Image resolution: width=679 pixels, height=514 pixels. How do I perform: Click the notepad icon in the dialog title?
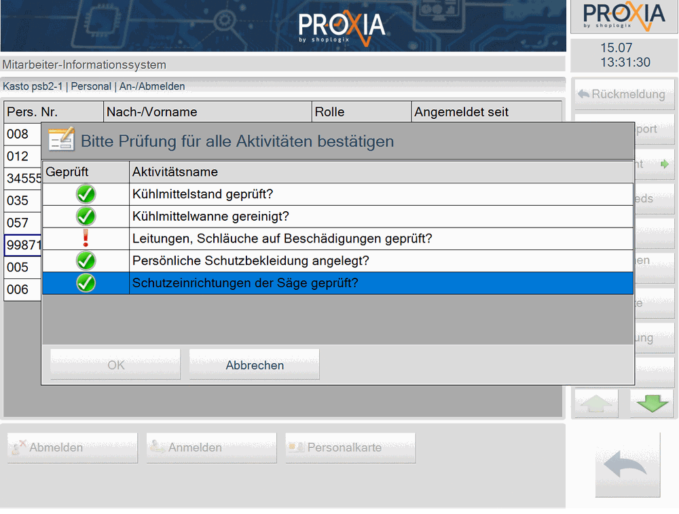coord(62,139)
